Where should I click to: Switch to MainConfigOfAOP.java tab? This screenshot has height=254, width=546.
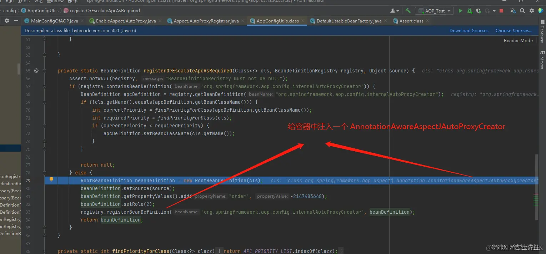tap(54, 21)
